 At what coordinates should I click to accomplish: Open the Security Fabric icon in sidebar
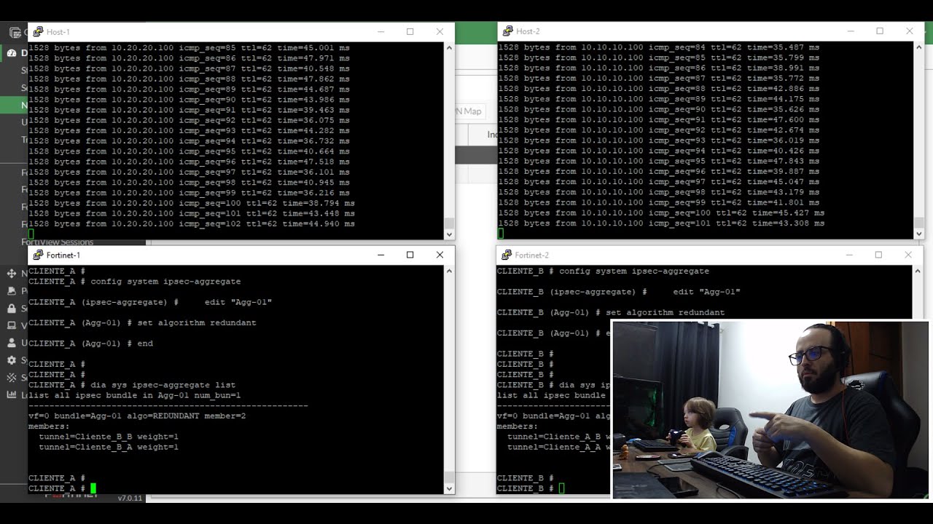coord(12,378)
